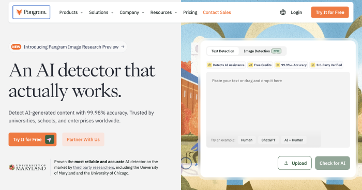The height and width of the screenshot is (190, 362).
Task: Load the ChatGPT example text
Action: (x=268, y=140)
